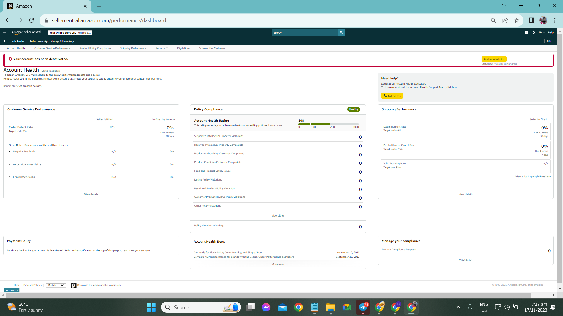Click the browser address bar URL

click(109, 20)
